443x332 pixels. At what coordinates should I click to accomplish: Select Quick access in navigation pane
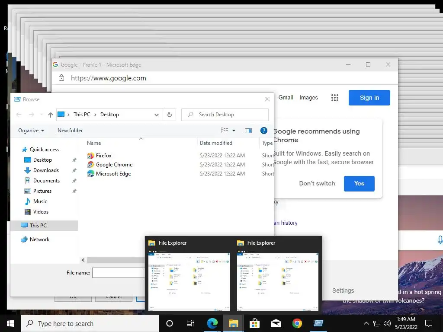click(x=41, y=149)
